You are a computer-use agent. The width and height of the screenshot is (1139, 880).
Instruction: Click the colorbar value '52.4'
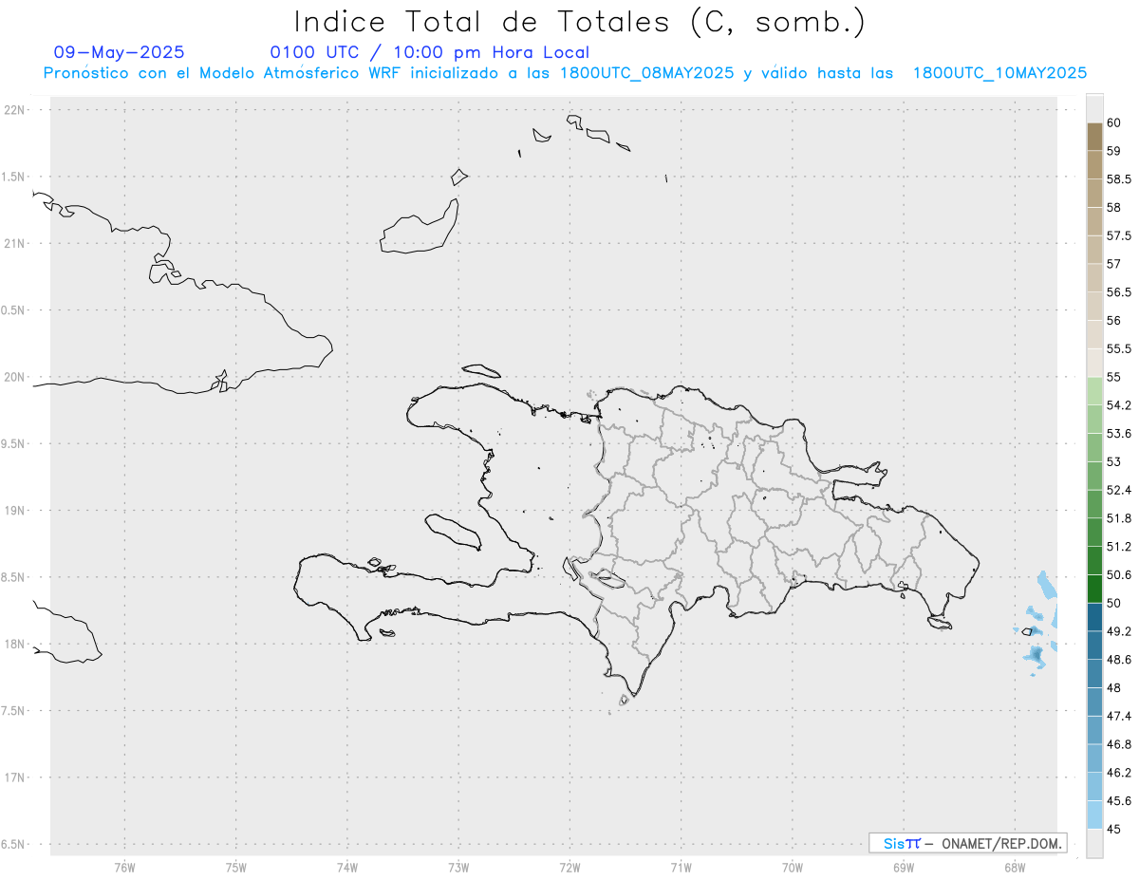pyautogui.click(x=1119, y=491)
